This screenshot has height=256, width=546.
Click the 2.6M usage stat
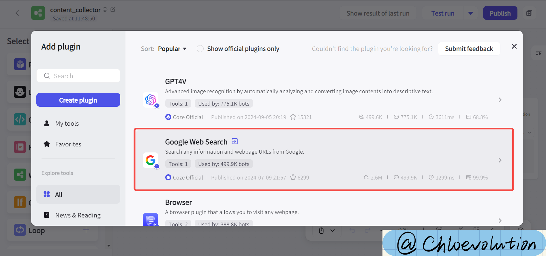[373, 177]
